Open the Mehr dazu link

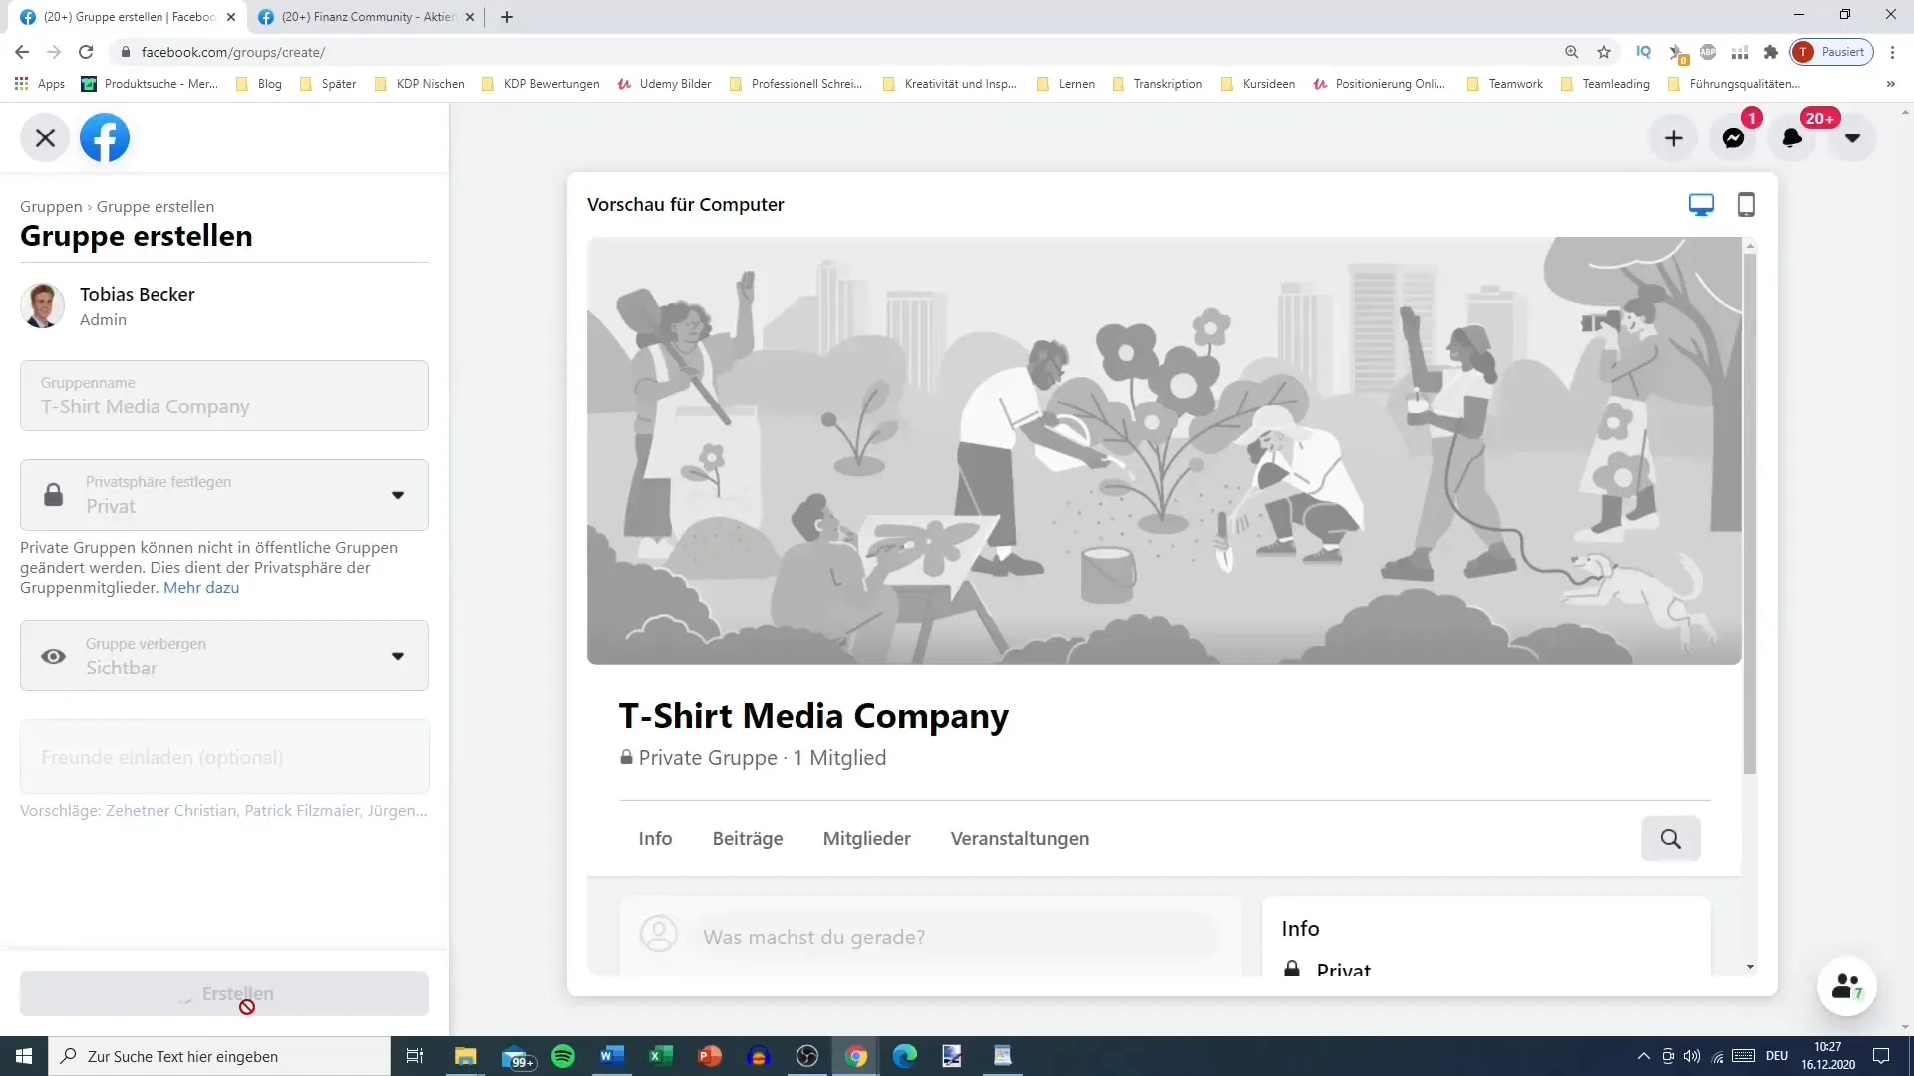(x=201, y=587)
